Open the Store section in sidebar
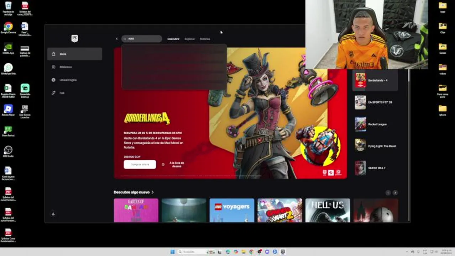This screenshot has width=455, height=256. click(74, 54)
